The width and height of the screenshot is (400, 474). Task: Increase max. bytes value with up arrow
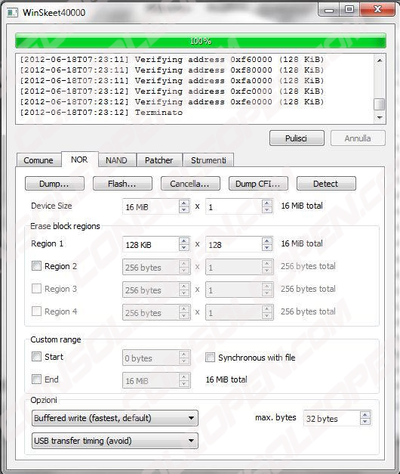(x=365, y=415)
